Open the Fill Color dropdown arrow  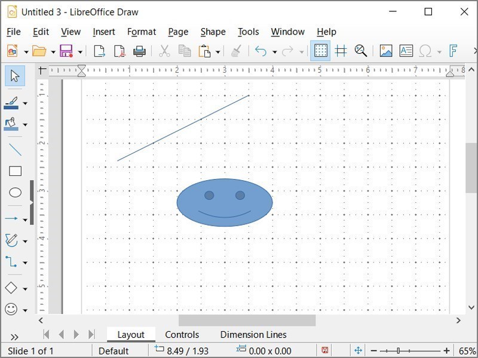point(25,124)
